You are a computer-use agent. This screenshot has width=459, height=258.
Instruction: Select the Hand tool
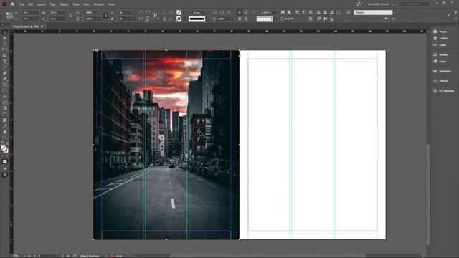tap(5, 132)
